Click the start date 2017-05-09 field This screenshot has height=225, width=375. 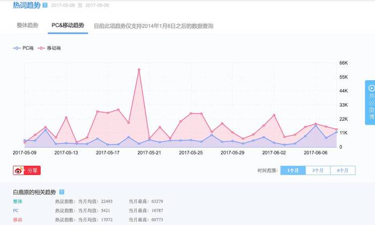pos(63,5)
